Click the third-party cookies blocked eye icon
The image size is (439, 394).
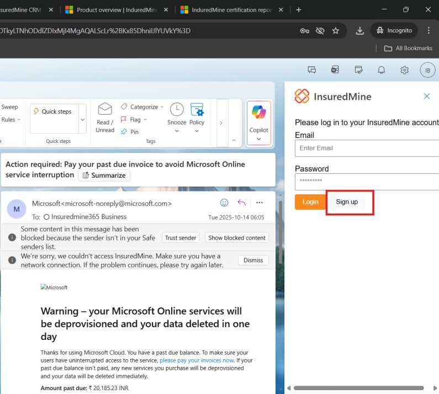(x=320, y=31)
